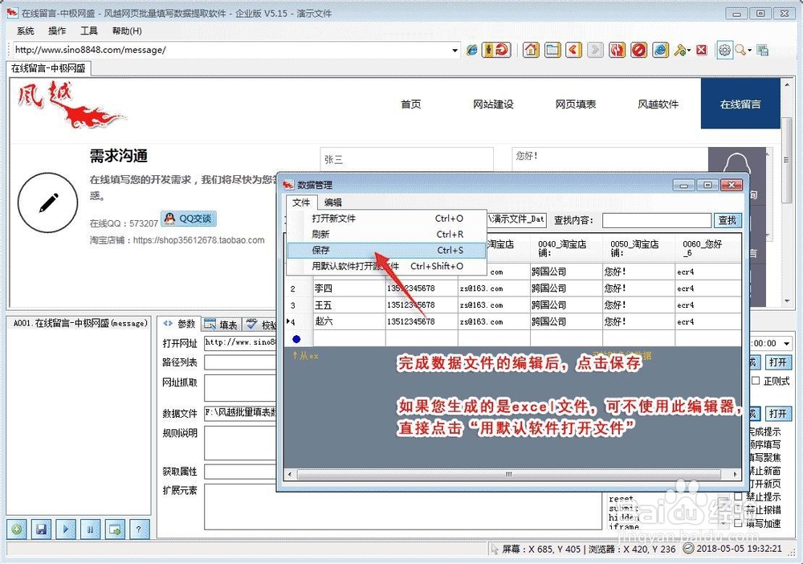The image size is (803, 564).
Task: Click the red X toolbar icon
Action: [x=702, y=50]
